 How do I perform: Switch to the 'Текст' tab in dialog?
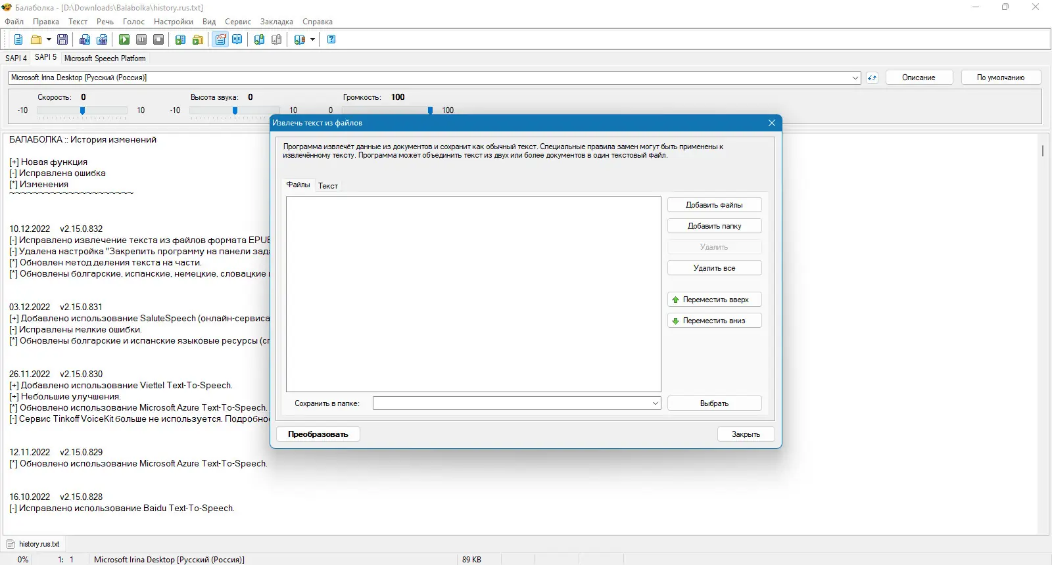(x=328, y=186)
